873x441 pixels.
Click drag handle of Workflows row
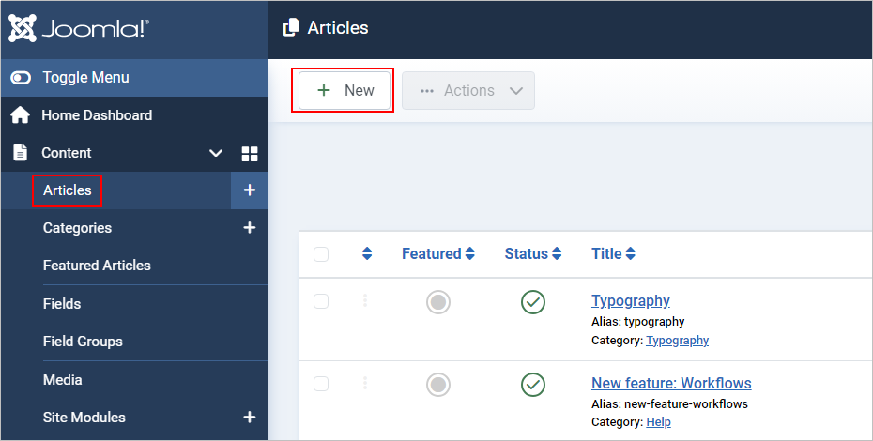365,383
